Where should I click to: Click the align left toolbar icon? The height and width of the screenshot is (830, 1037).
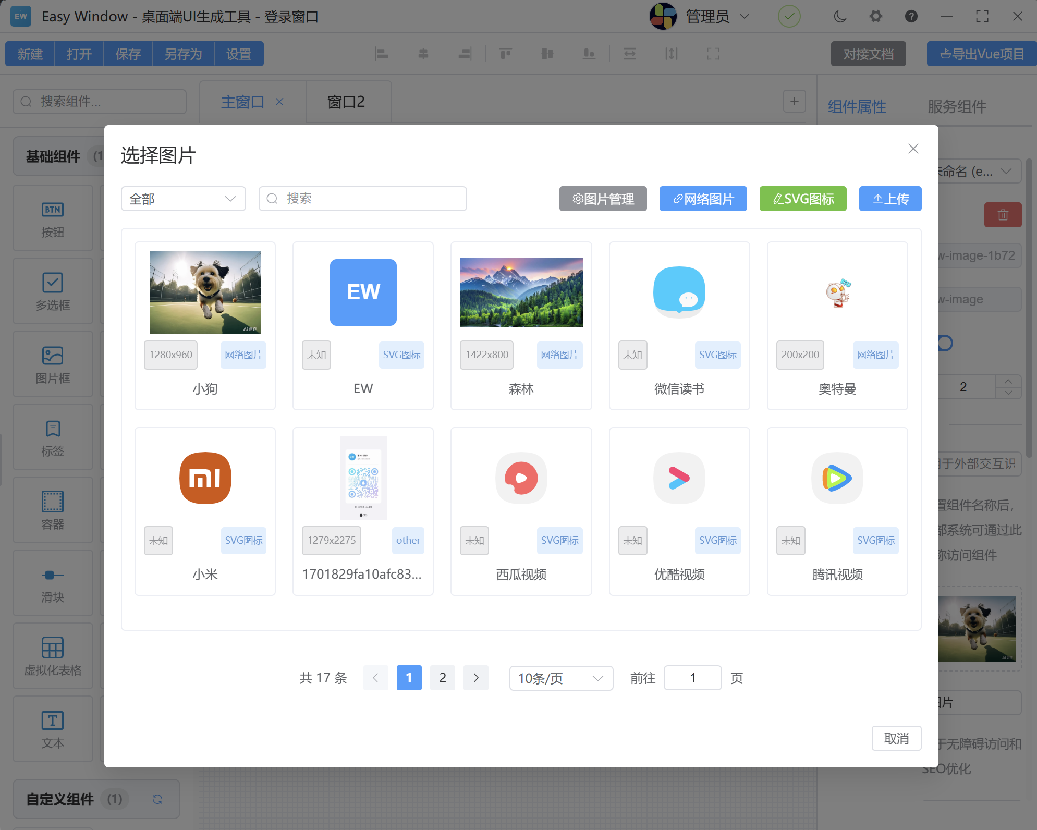382,54
